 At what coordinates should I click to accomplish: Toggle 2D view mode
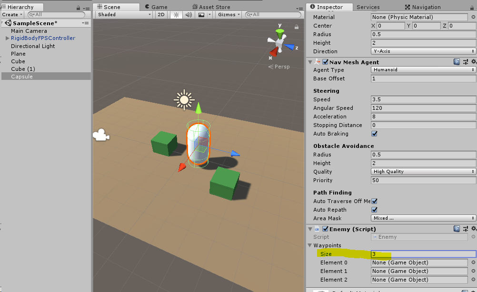coord(161,15)
